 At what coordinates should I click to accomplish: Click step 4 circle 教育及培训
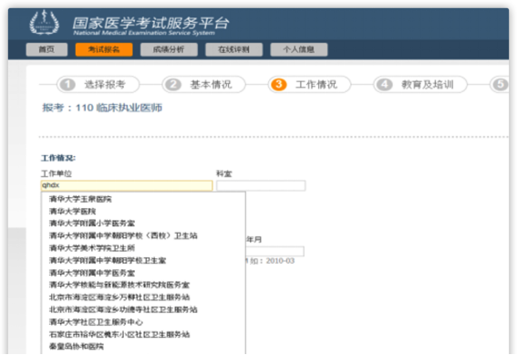pyautogui.click(x=384, y=85)
